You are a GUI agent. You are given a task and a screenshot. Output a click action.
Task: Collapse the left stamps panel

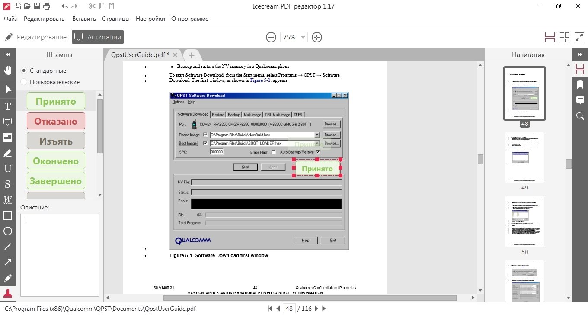point(7,55)
